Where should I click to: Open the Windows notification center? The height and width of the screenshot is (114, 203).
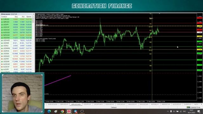click(199, 111)
